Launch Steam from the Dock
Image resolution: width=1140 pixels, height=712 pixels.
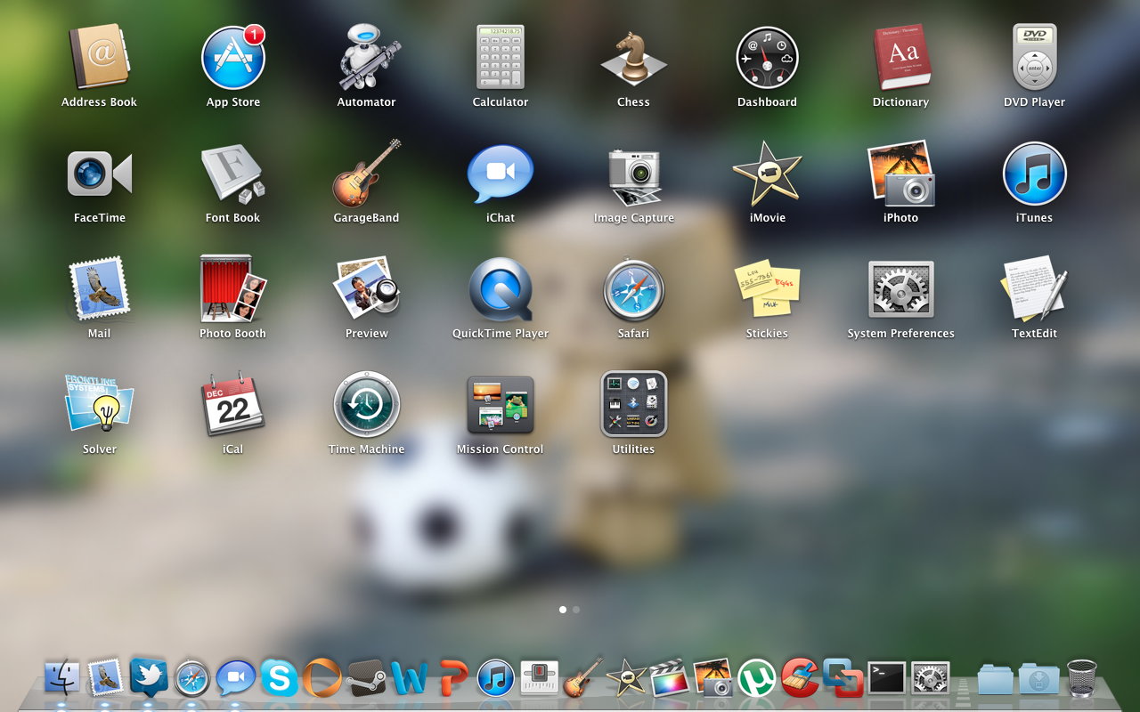click(366, 679)
